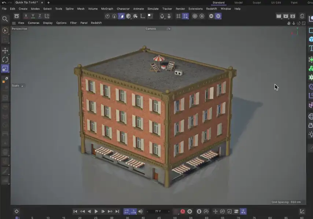Screen dimensions: 313x219
Task: Jump to the end of the timeline
Action: click(117, 211)
